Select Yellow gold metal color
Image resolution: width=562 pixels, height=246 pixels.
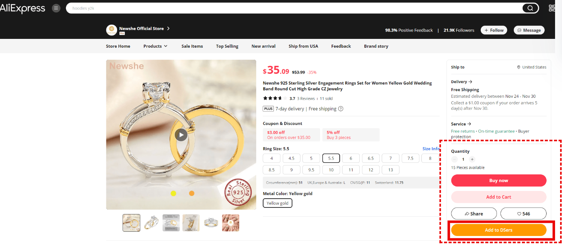tap(277, 203)
